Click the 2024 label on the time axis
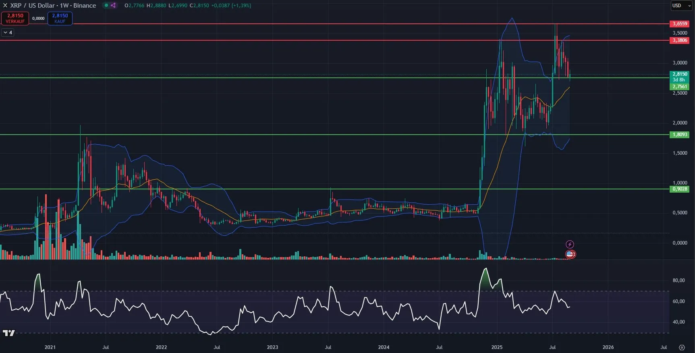695x353 pixels. 384,347
